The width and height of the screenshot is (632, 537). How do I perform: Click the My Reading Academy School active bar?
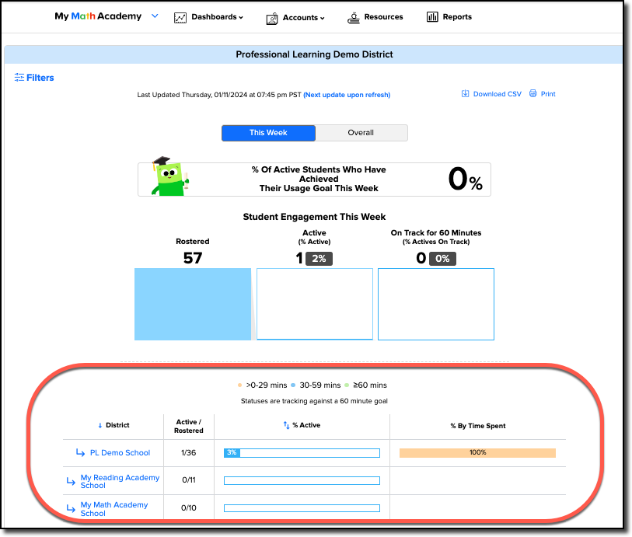click(302, 480)
